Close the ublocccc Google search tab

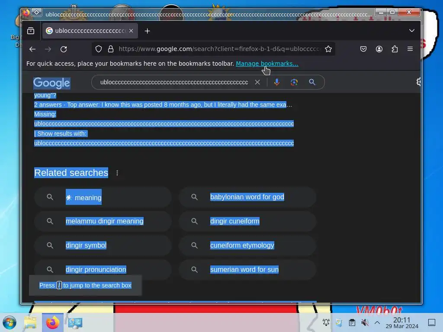(x=131, y=31)
